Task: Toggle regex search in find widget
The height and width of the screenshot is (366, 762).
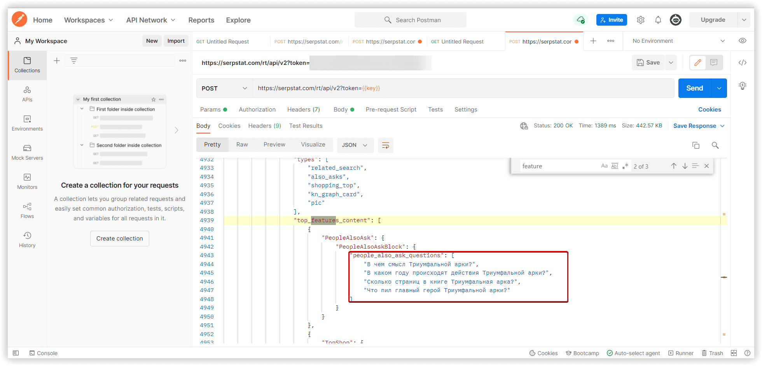Action: coord(625,166)
